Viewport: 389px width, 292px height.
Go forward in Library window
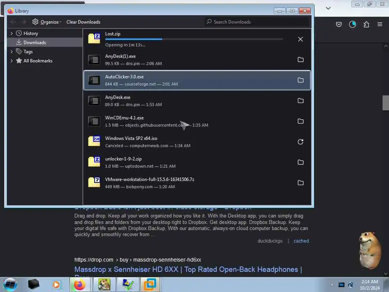click(23, 22)
